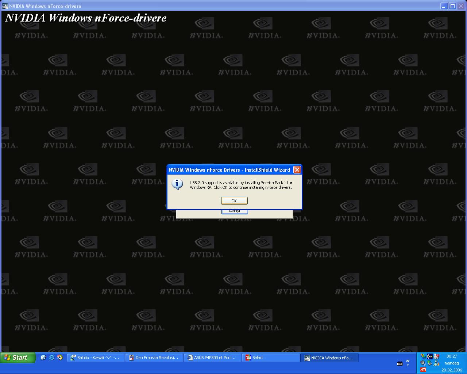Open the wireless signal tray icon
Viewport: 467px width, 374px height.
(x=430, y=356)
